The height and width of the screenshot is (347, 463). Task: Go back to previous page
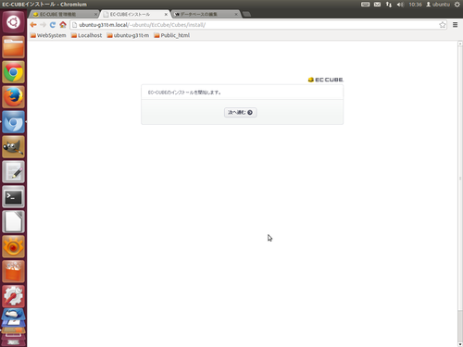click(33, 25)
